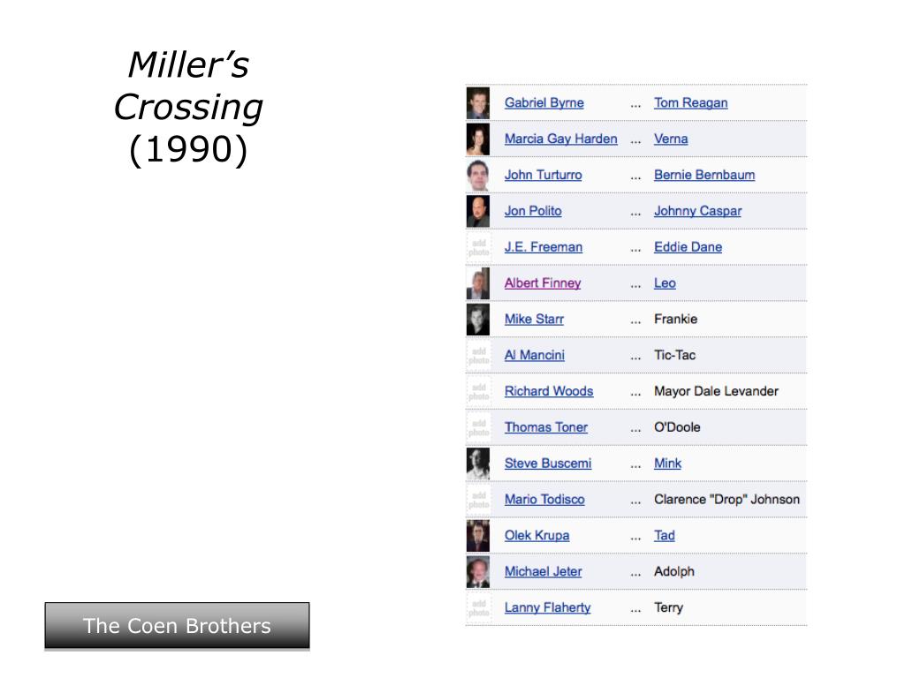Image resolution: width=905 pixels, height=678 pixels.
Task: Click the Mink character link
Action: pyautogui.click(x=667, y=463)
